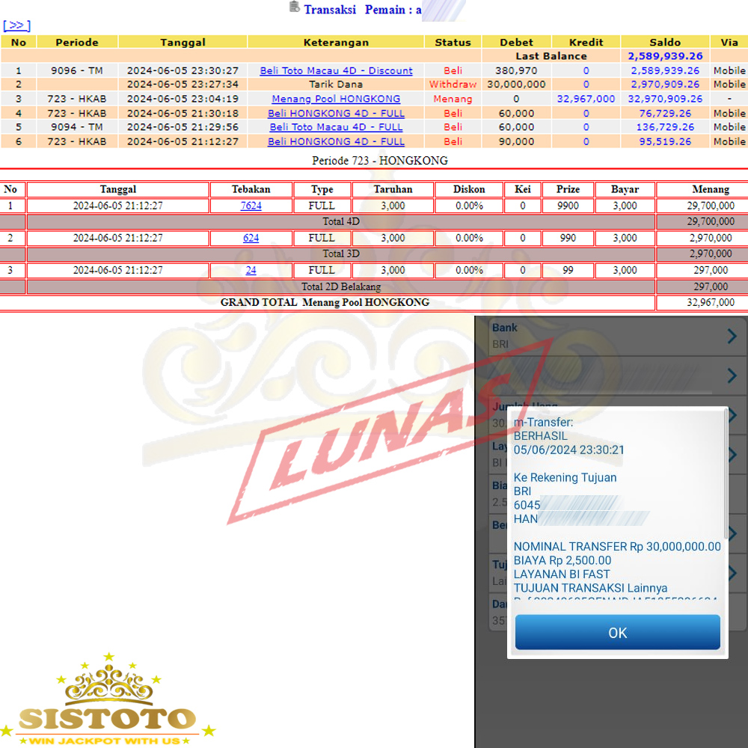748x748 pixels.
Task: Click the Keterangan column header
Action: point(336,43)
